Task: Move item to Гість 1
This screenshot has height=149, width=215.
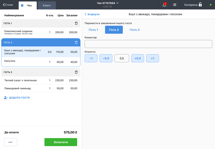Action: point(93,30)
